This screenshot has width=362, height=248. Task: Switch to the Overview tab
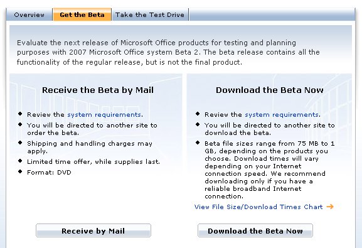(29, 14)
